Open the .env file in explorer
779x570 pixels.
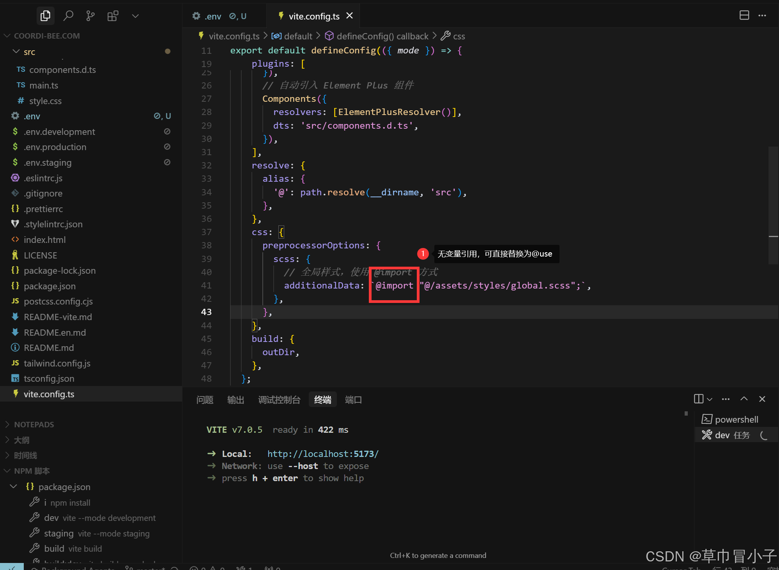(x=91, y=116)
